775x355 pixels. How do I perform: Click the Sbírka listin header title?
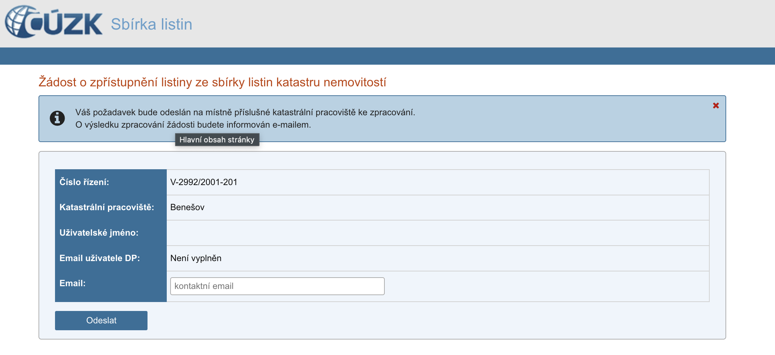(151, 24)
